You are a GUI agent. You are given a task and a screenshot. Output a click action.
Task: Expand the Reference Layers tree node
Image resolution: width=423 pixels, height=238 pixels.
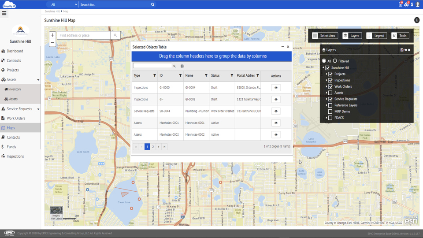tap(327, 105)
